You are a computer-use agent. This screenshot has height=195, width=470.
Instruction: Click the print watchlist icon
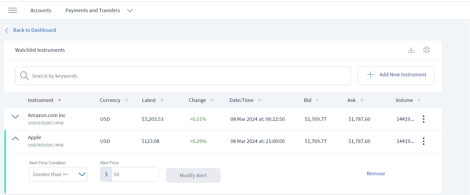426,50
